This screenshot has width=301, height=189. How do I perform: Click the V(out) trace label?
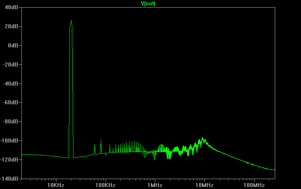[148, 4]
